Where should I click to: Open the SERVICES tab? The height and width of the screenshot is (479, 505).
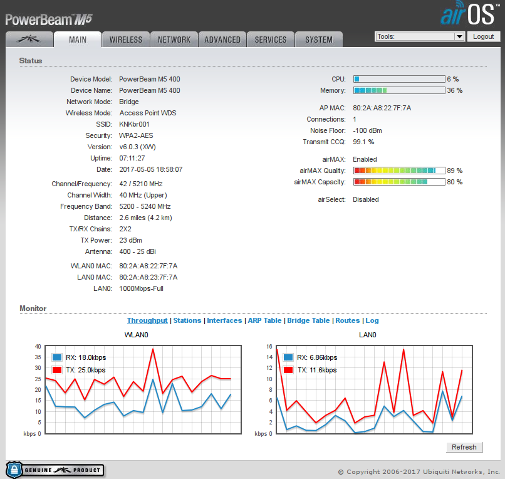tap(271, 39)
